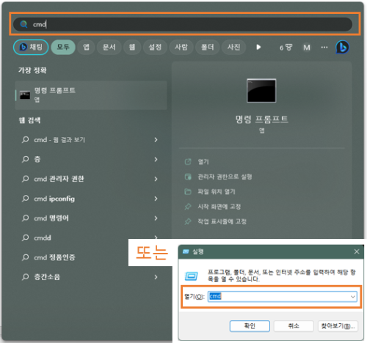Expand arrow for 'cmd 명령어'
The image size is (367, 343).
pyautogui.click(x=156, y=218)
